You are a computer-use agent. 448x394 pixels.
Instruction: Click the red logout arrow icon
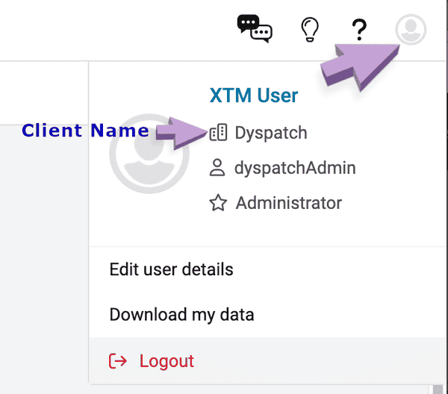click(118, 361)
